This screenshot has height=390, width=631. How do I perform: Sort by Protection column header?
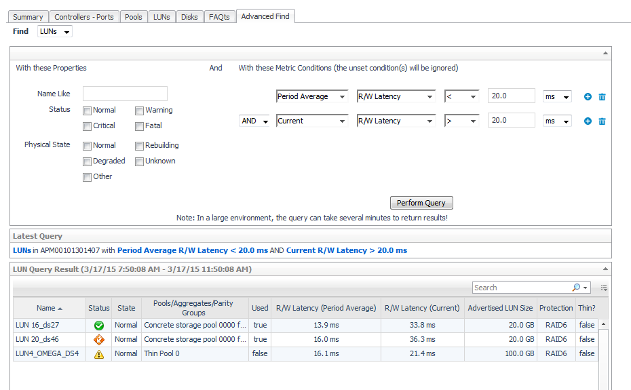[x=556, y=309]
